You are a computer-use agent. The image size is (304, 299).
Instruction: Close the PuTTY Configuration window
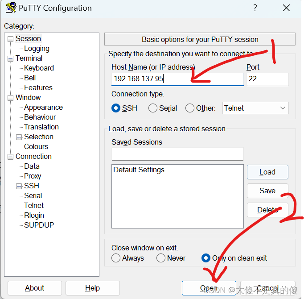coord(286,8)
